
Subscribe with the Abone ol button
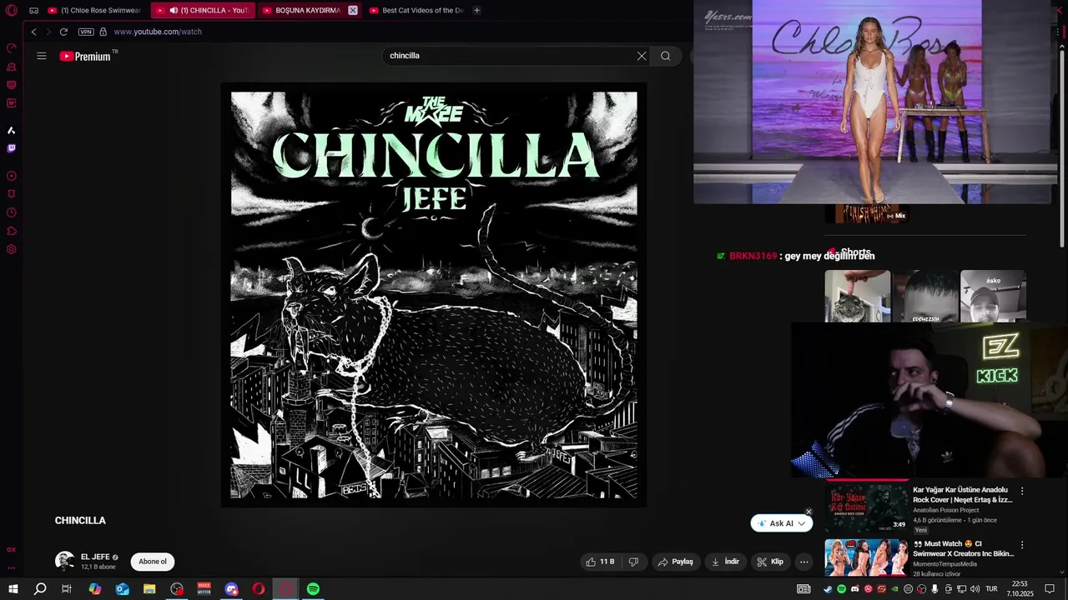(x=153, y=562)
